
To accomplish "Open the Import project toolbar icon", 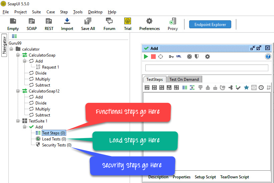I will pyautogui.click(x=67, y=24).
